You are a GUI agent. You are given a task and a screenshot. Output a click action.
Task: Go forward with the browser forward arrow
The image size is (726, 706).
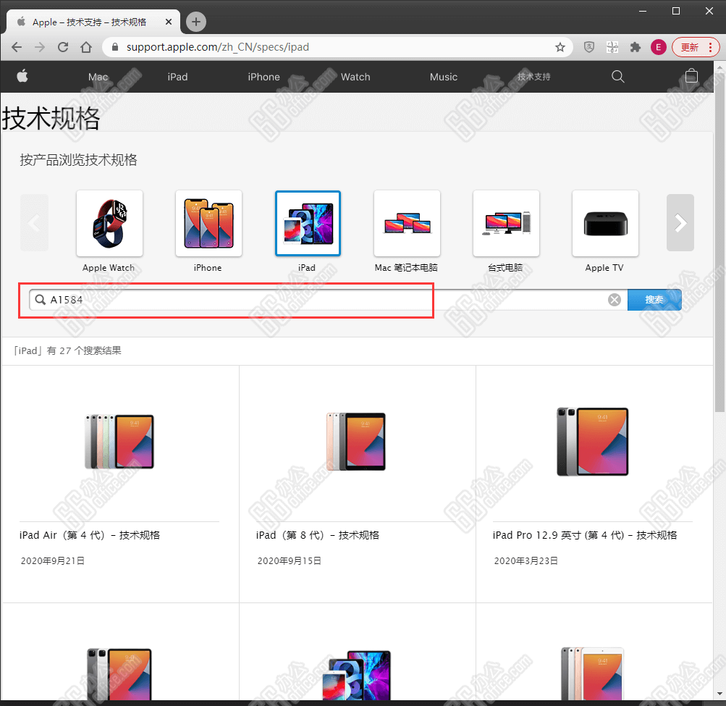[x=40, y=47]
